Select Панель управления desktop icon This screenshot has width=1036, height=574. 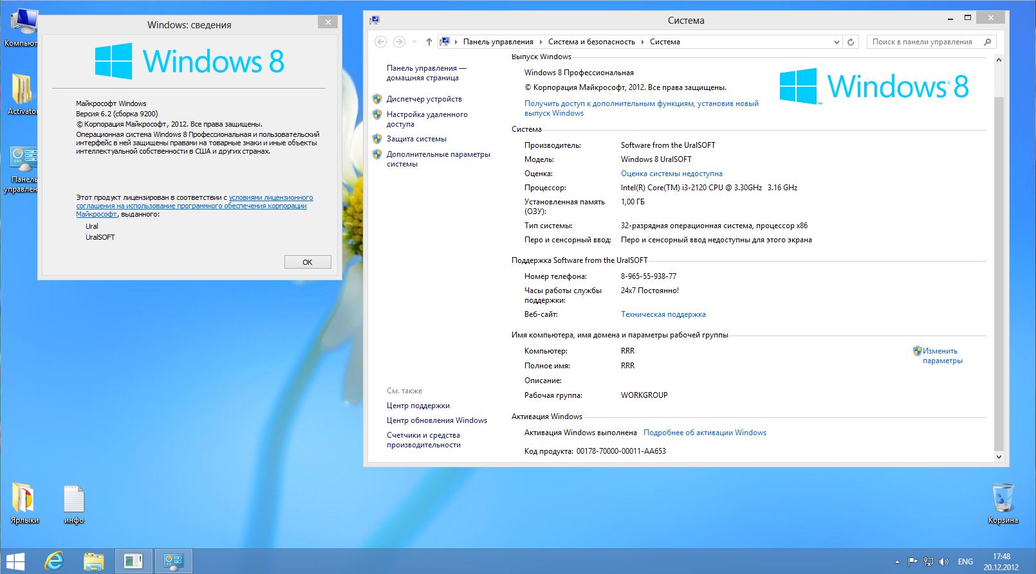click(x=22, y=170)
